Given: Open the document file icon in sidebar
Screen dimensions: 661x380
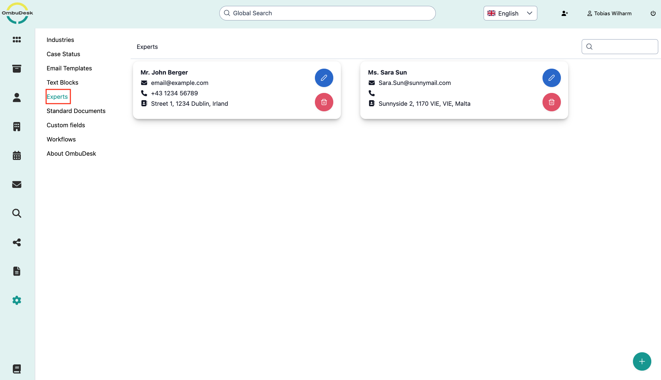Looking at the screenshot, I should pos(17,271).
